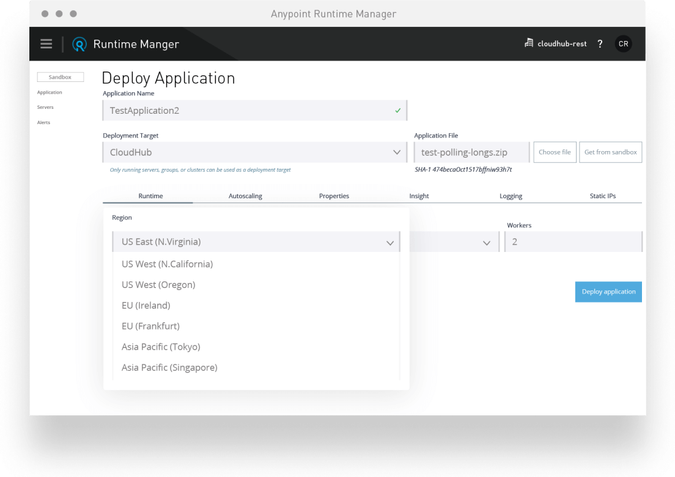Open the help question mark icon
This screenshot has width=675, height=477.
600,44
